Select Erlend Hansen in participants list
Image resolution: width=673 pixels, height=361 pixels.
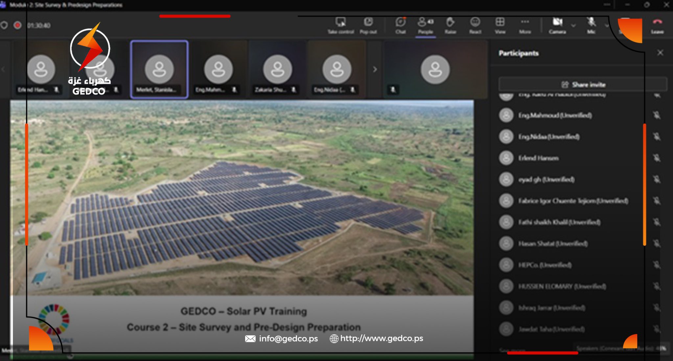538,158
